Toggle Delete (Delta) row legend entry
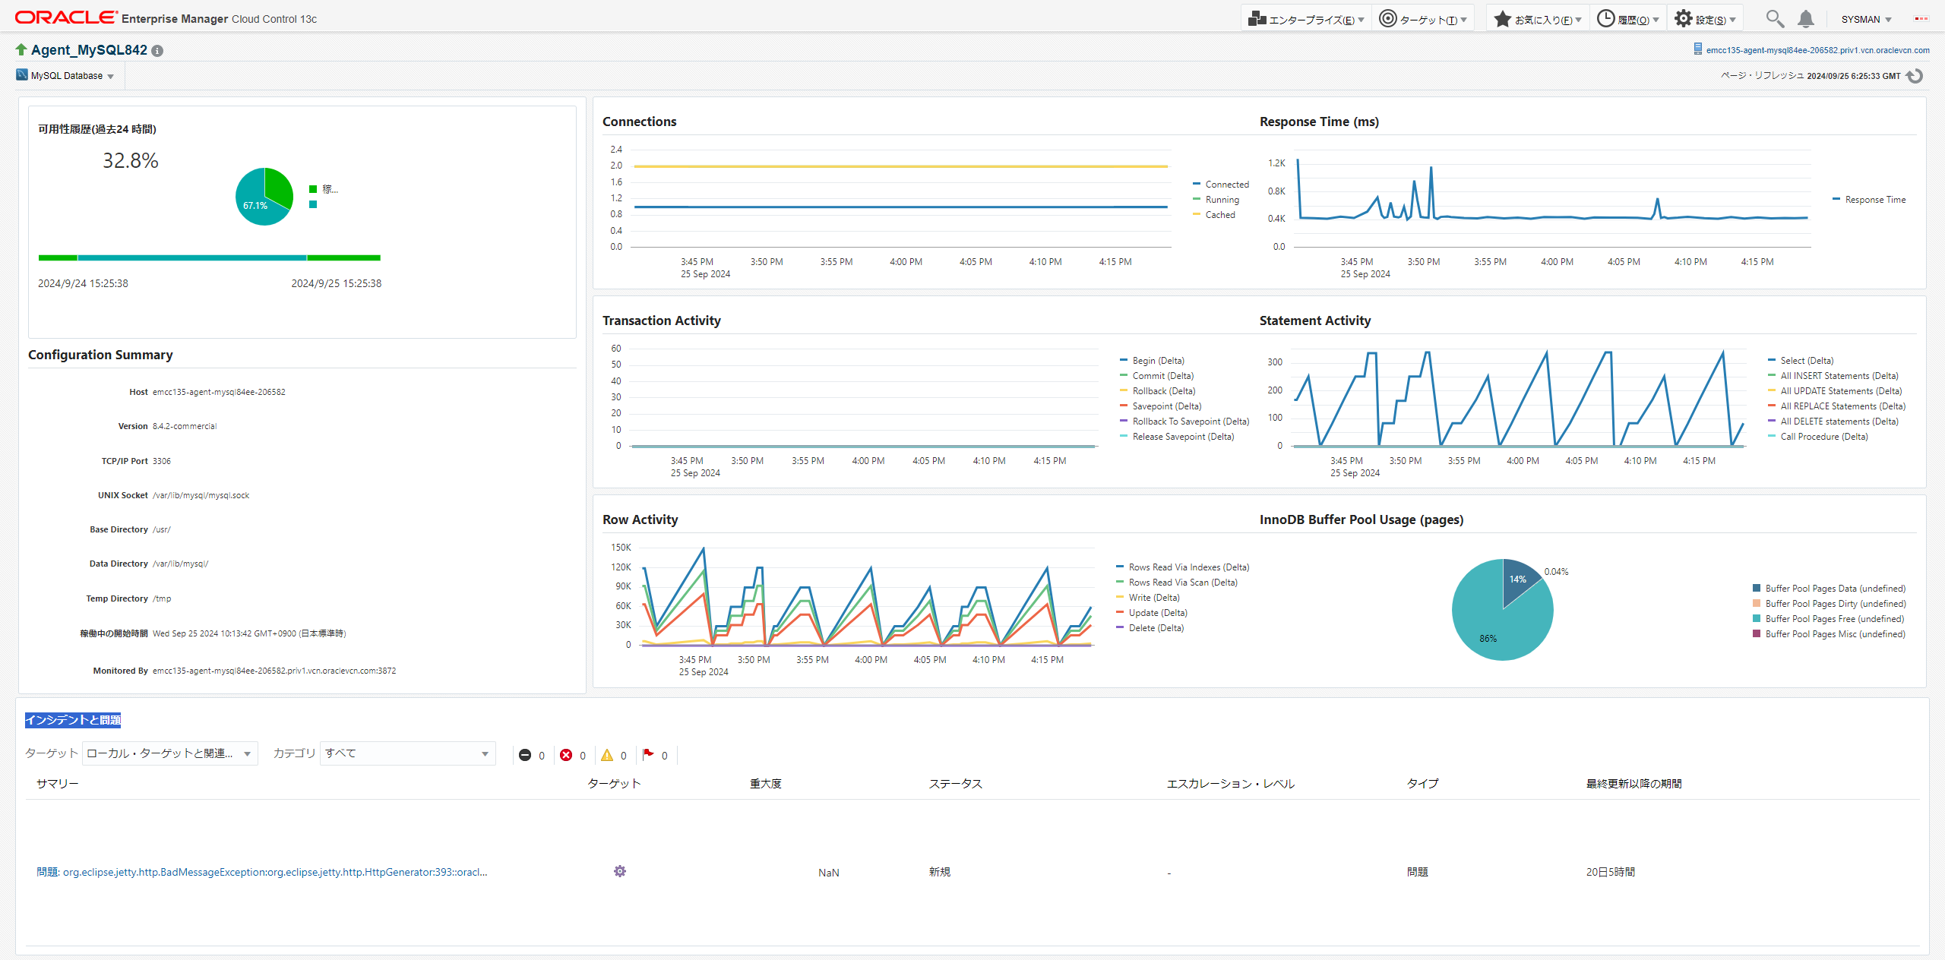The width and height of the screenshot is (1945, 960). (1150, 628)
